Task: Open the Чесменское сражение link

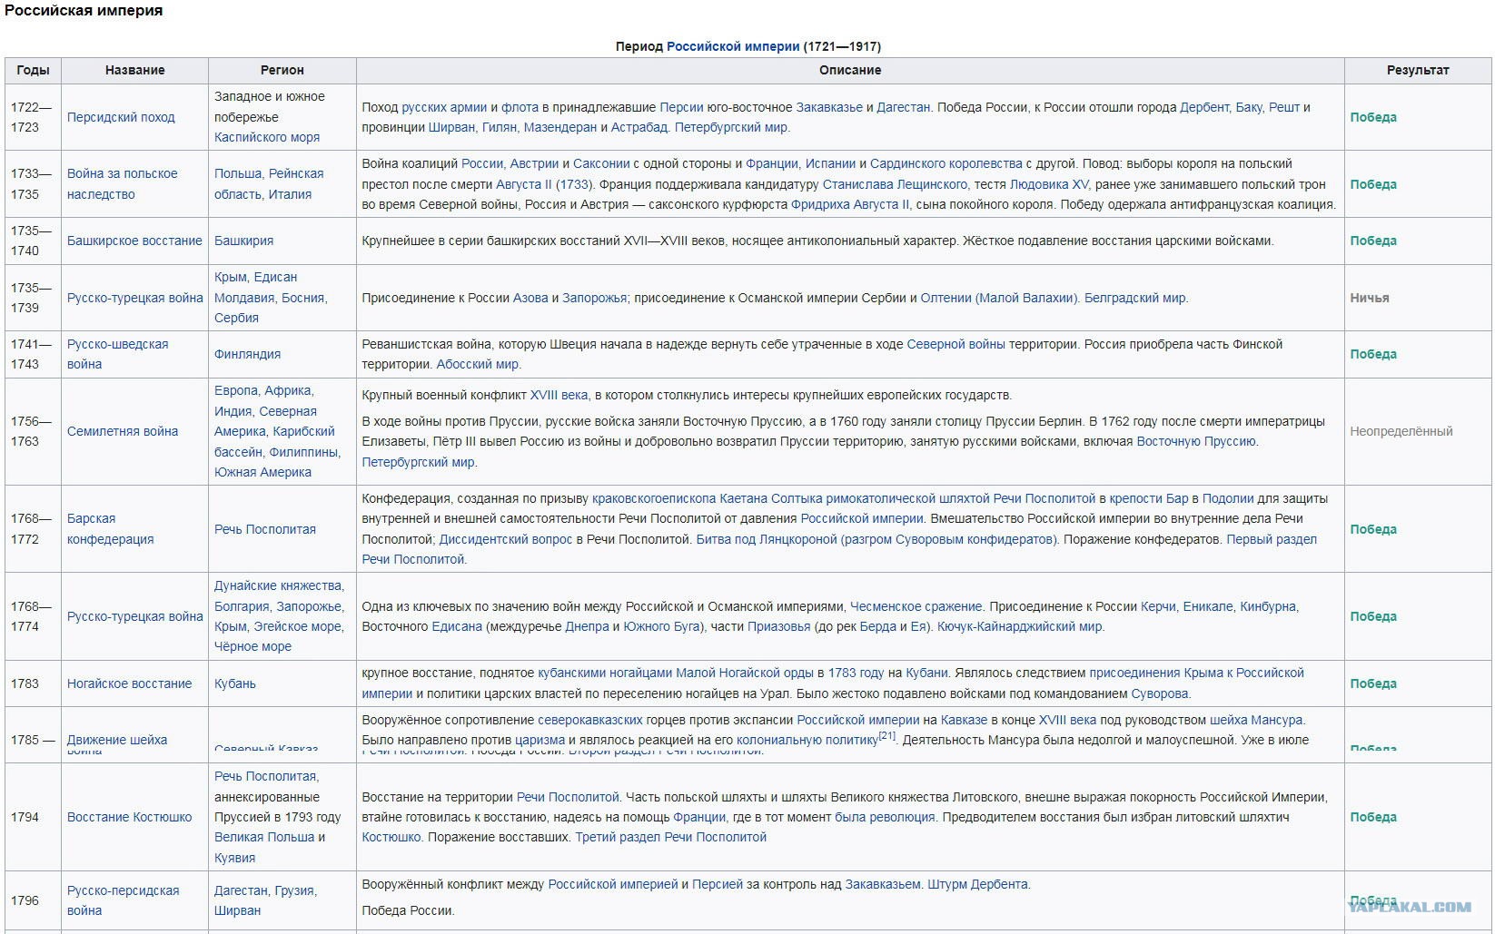Action: click(916, 606)
